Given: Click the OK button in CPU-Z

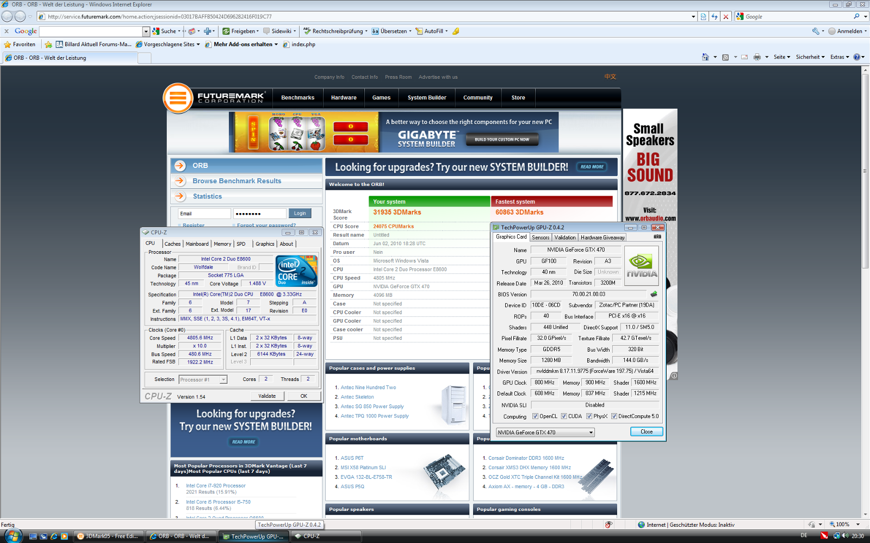Looking at the screenshot, I should (x=303, y=396).
